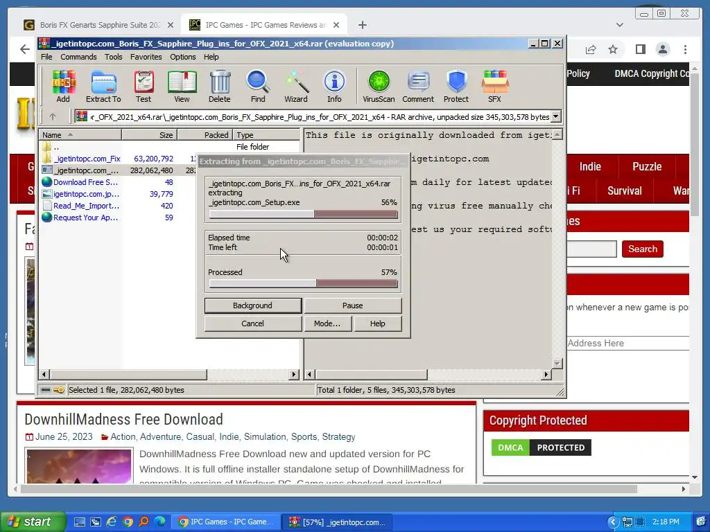Viewport: 710px width, 532px height.
Task: Open the browser three-dot menu
Action: point(685,49)
